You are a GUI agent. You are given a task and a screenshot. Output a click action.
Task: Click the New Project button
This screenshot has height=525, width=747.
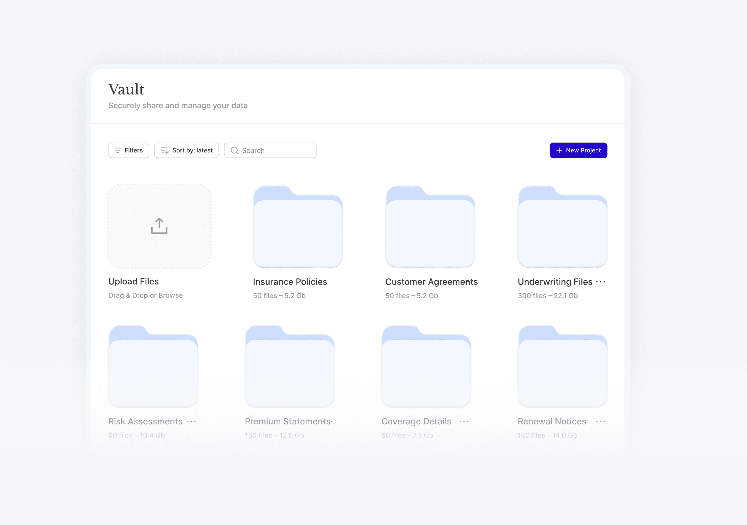[x=578, y=150]
